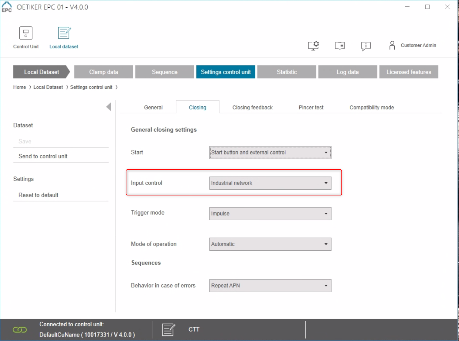Collapse sidebar with the left arrow
Image resolution: width=459 pixels, height=341 pixels.
[108, 107]
